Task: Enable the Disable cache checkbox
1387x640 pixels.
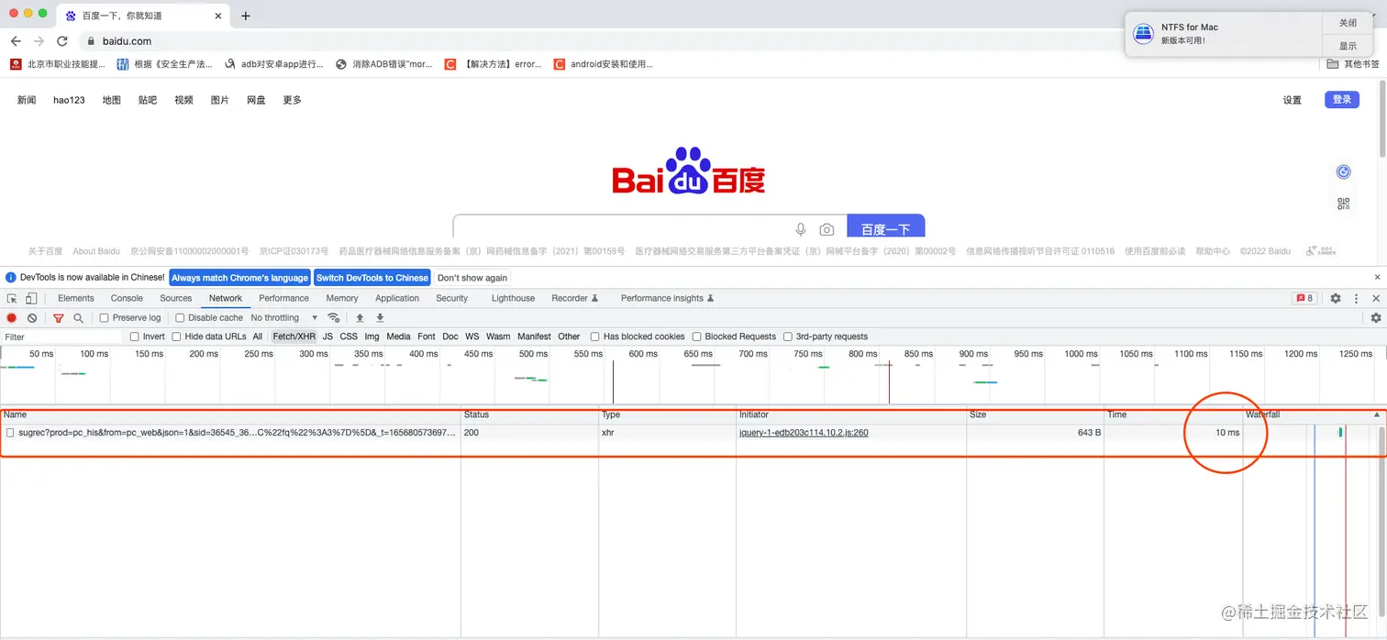Action: point(181,318)
